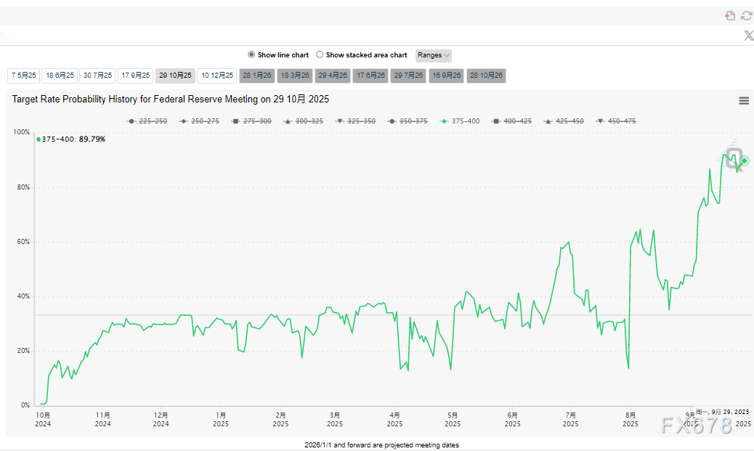Click the green data point at line end
Image resolution: width=754 pixels, height=451 pixels.
point(744,161)
